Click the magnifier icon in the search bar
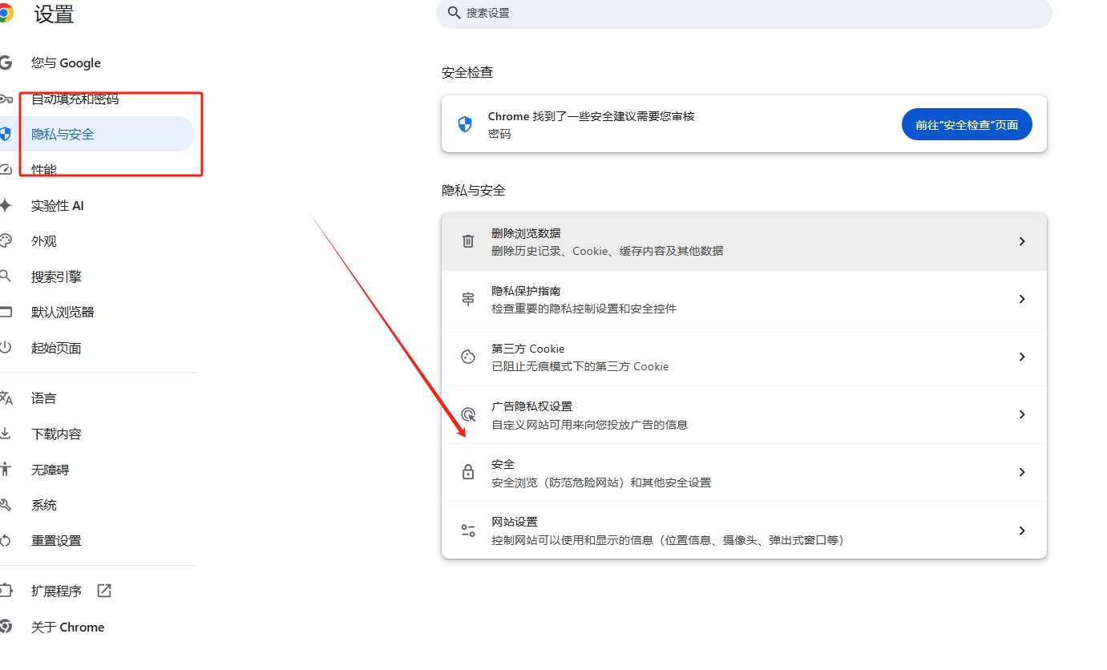This screenshot has height=670, width=1107. click(x=454, y=13)
